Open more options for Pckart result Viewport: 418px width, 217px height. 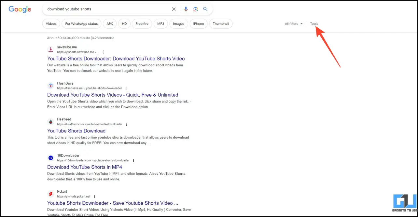point(94,197)
